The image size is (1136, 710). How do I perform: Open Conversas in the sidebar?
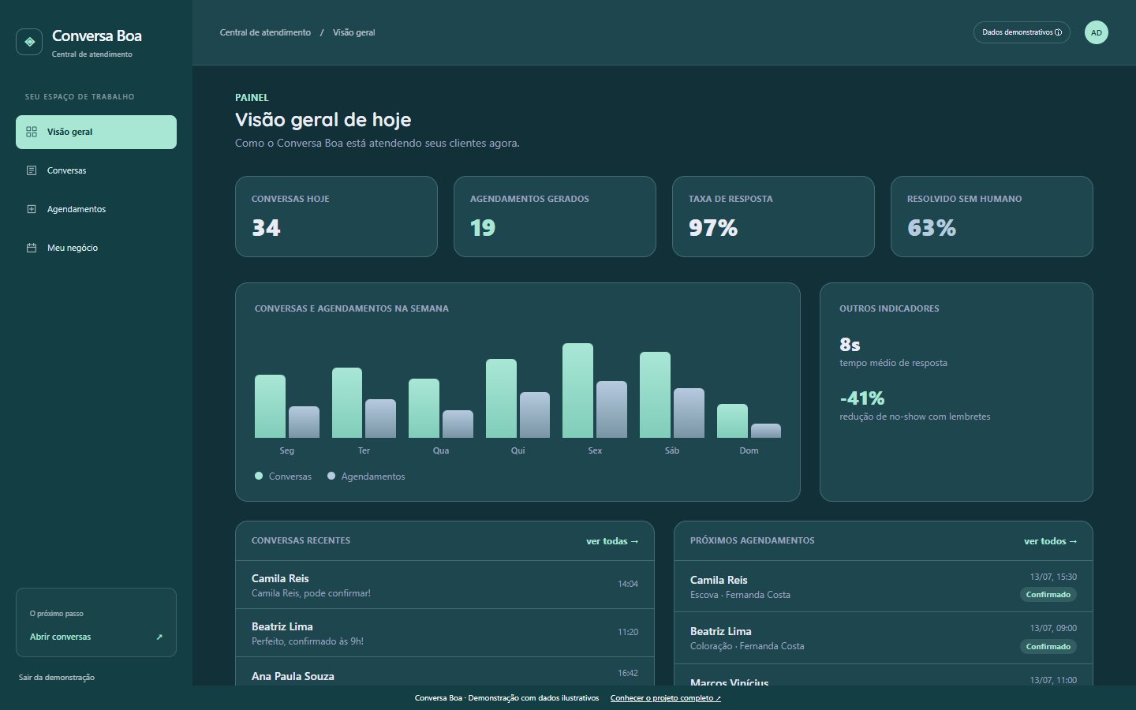(x=96, y=170)
